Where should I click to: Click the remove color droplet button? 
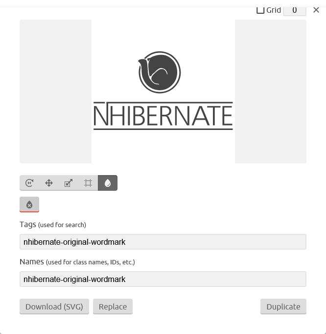pos(29,205)
